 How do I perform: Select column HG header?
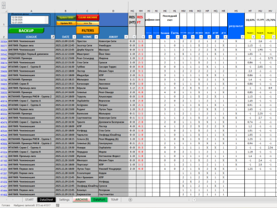tap(132, 11)
